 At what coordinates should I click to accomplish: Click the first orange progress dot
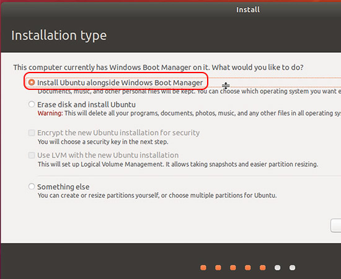[x=203, y=268]
